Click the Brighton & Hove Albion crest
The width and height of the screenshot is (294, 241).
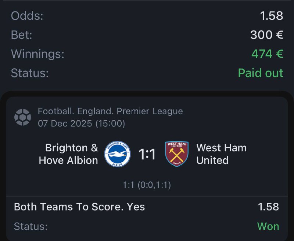coord(118,154)
